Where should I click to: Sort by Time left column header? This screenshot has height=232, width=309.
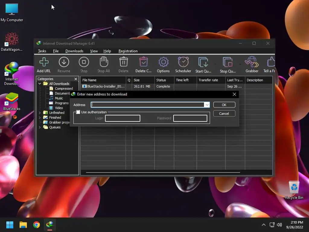186,80
